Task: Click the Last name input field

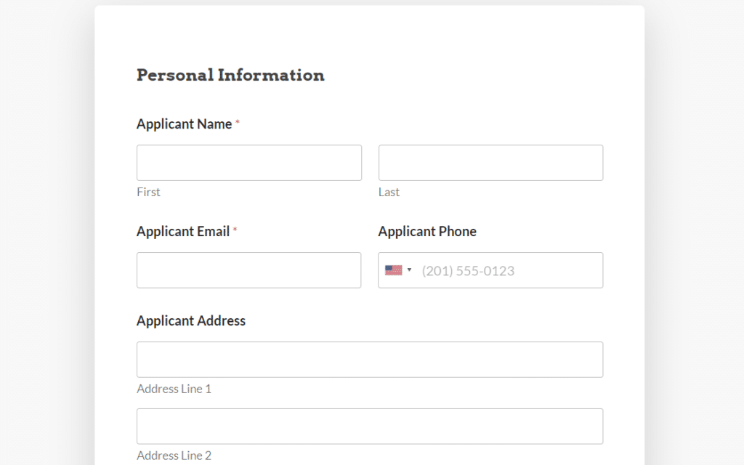Action: [x=490, y=163]
